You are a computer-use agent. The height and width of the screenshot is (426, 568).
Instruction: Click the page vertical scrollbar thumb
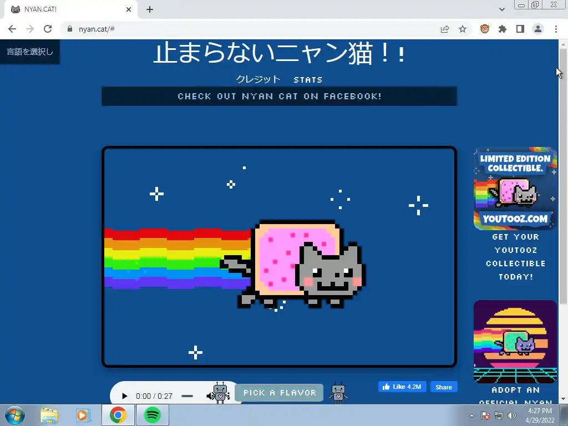[x=564, y=176]
